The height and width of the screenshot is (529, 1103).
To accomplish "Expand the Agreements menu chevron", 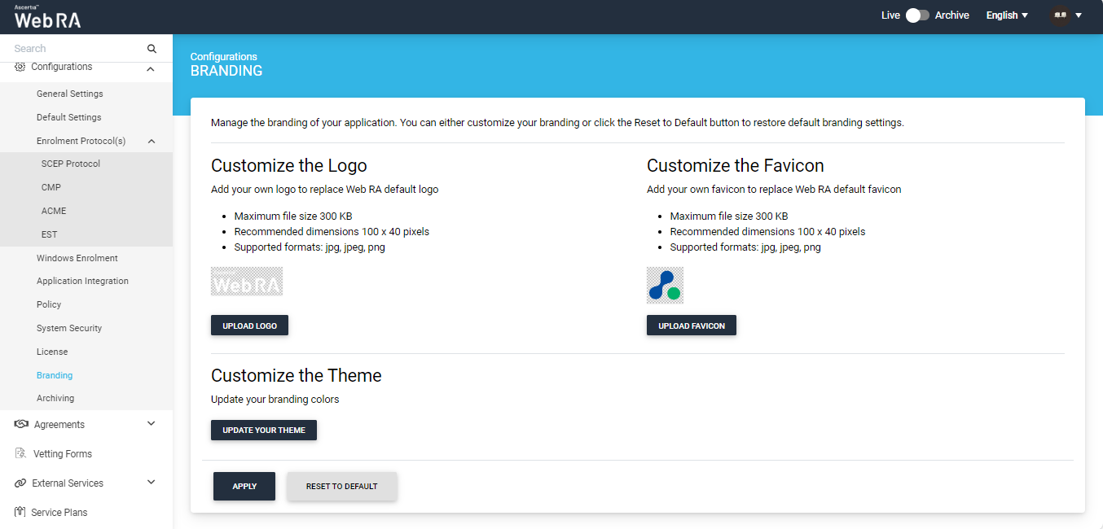I will coord(151,424).
